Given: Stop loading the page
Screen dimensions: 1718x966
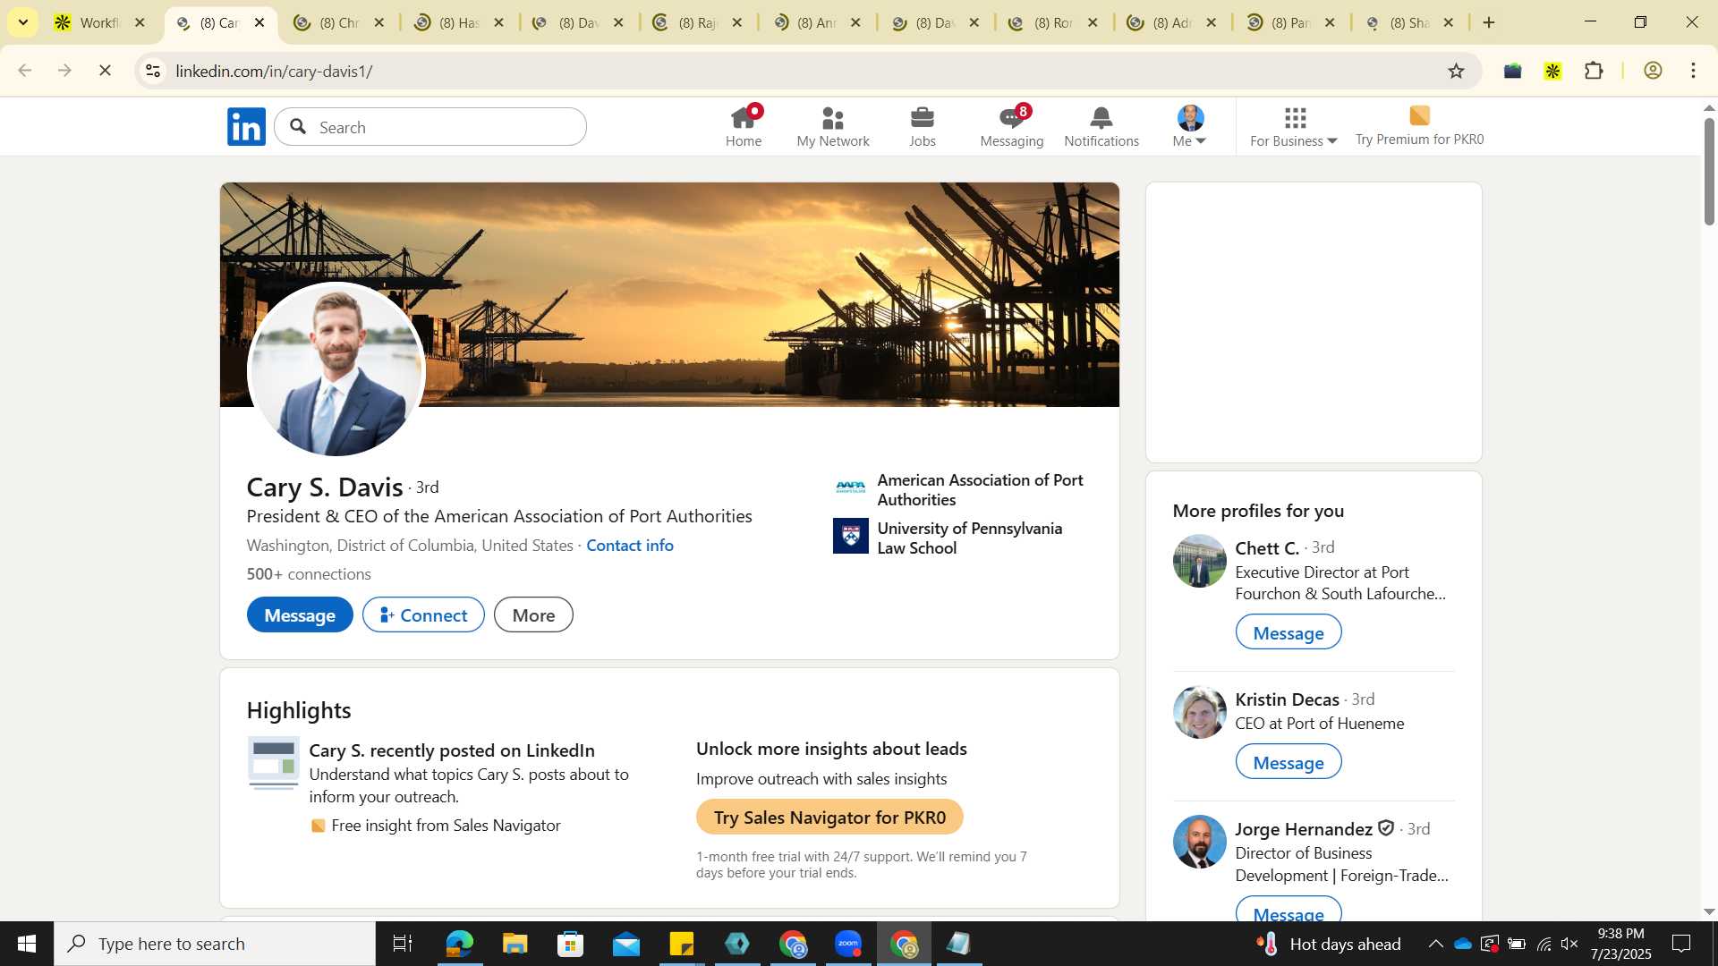Looking at the screenshot, I should coord(105,71).
